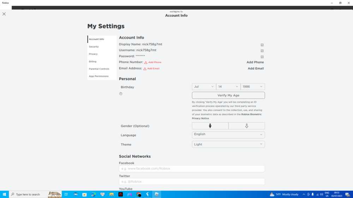The width and height of the screenshot is (353, 198).
Task: Edit the Password with pencil icon
Action: [262, 57]
